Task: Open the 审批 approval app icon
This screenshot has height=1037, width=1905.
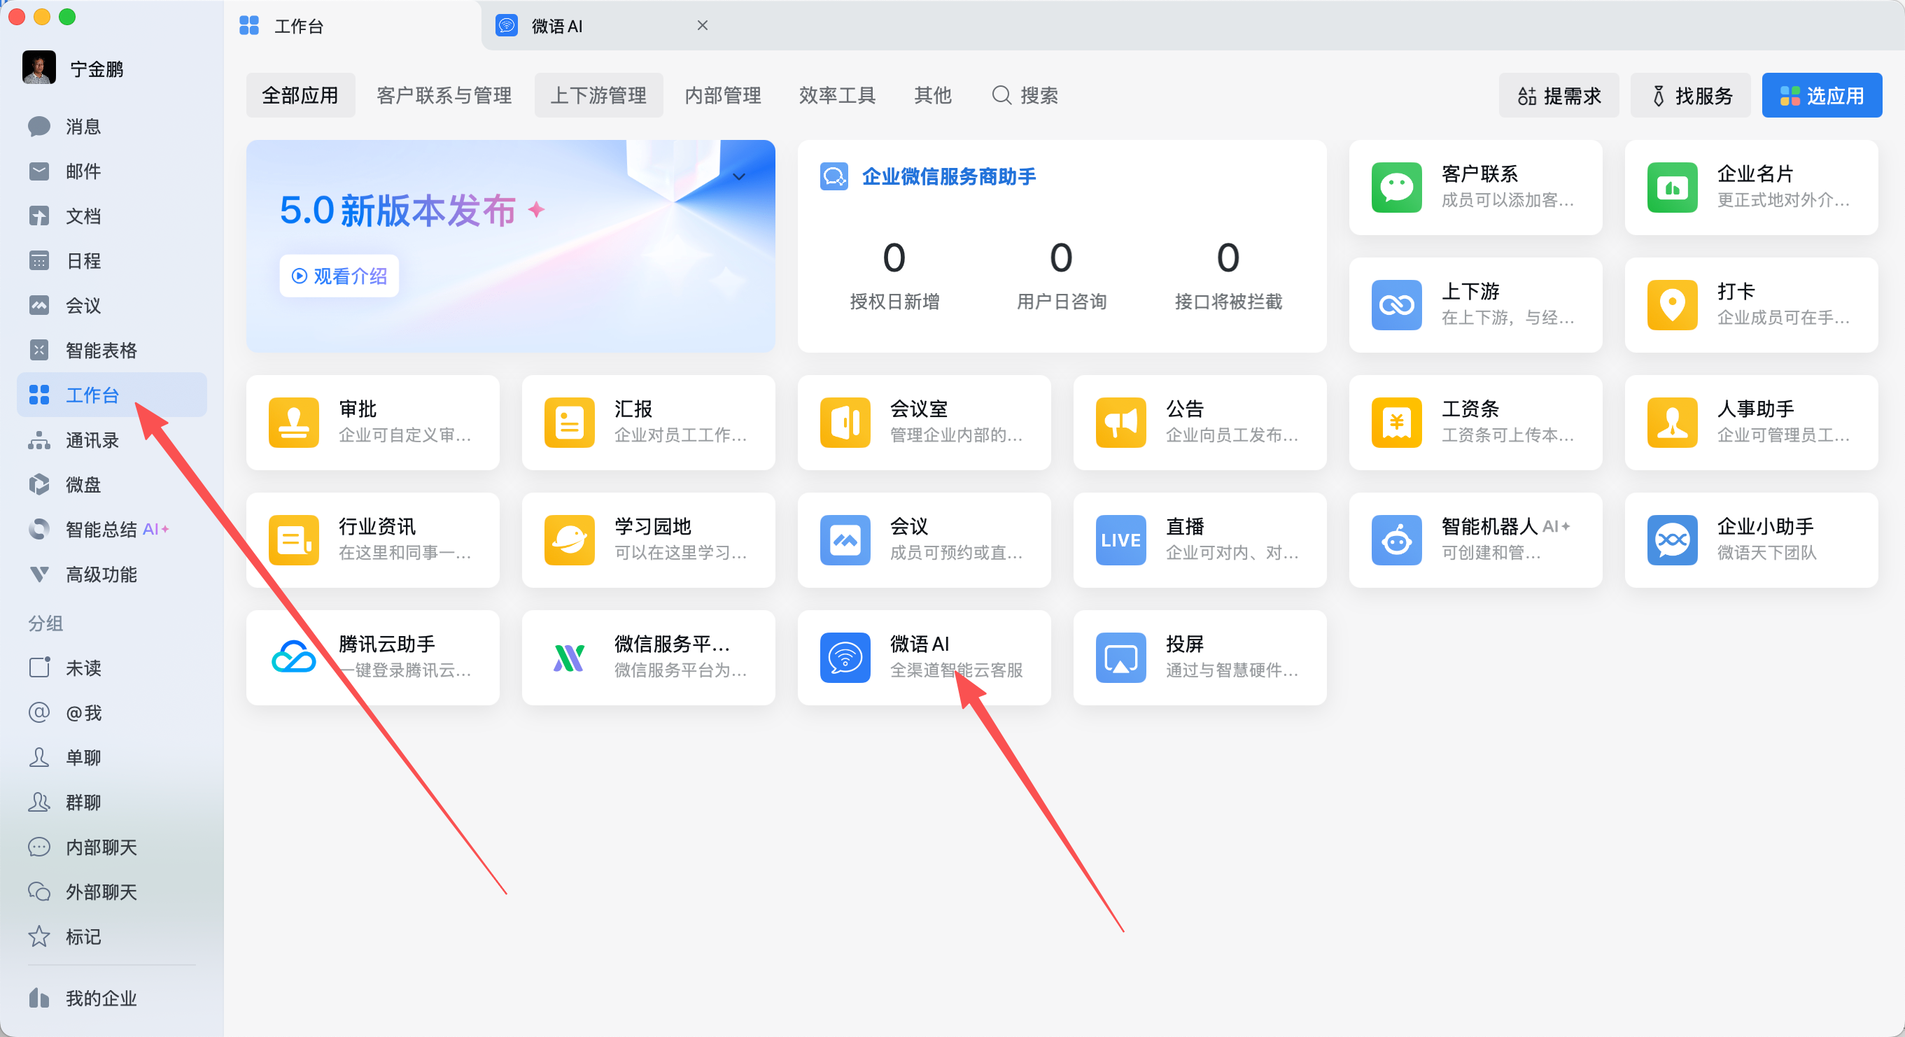Action: click(294, 422)
